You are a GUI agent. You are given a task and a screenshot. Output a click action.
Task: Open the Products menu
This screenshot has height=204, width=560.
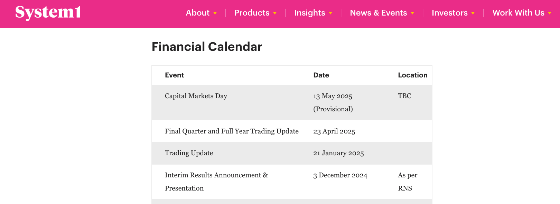pyautogui.click(x=252, y=13)
